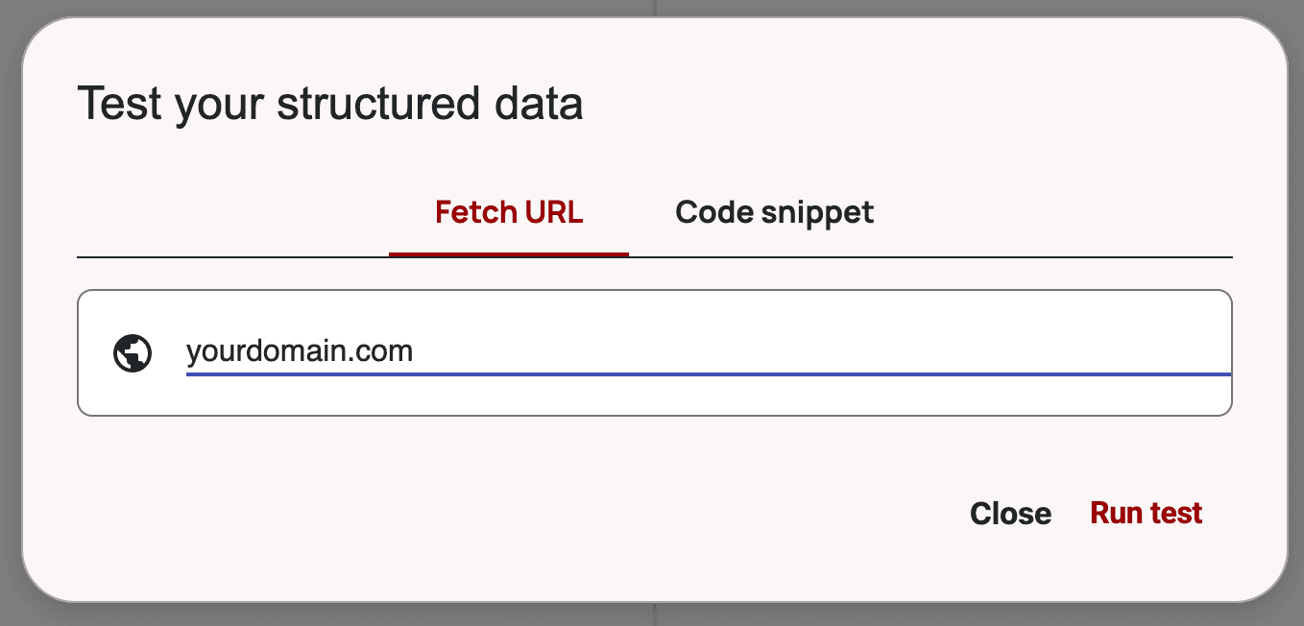Reselect the active Fetch URL option

509,212
